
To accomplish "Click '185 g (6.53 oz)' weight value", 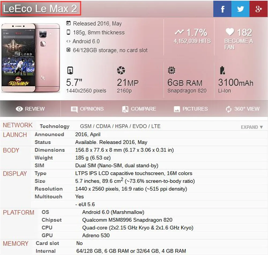I will coord(93,158).
